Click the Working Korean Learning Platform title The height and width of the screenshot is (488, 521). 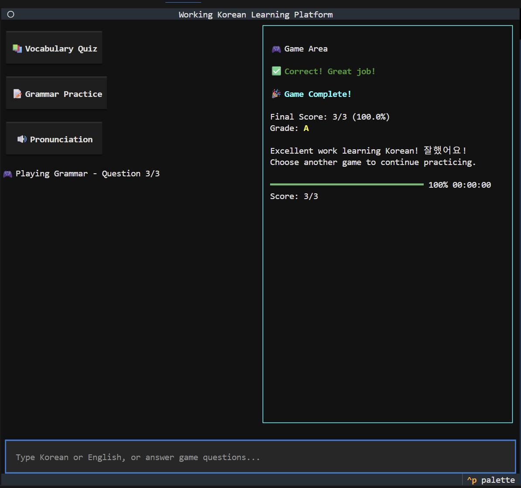point(255,14)
